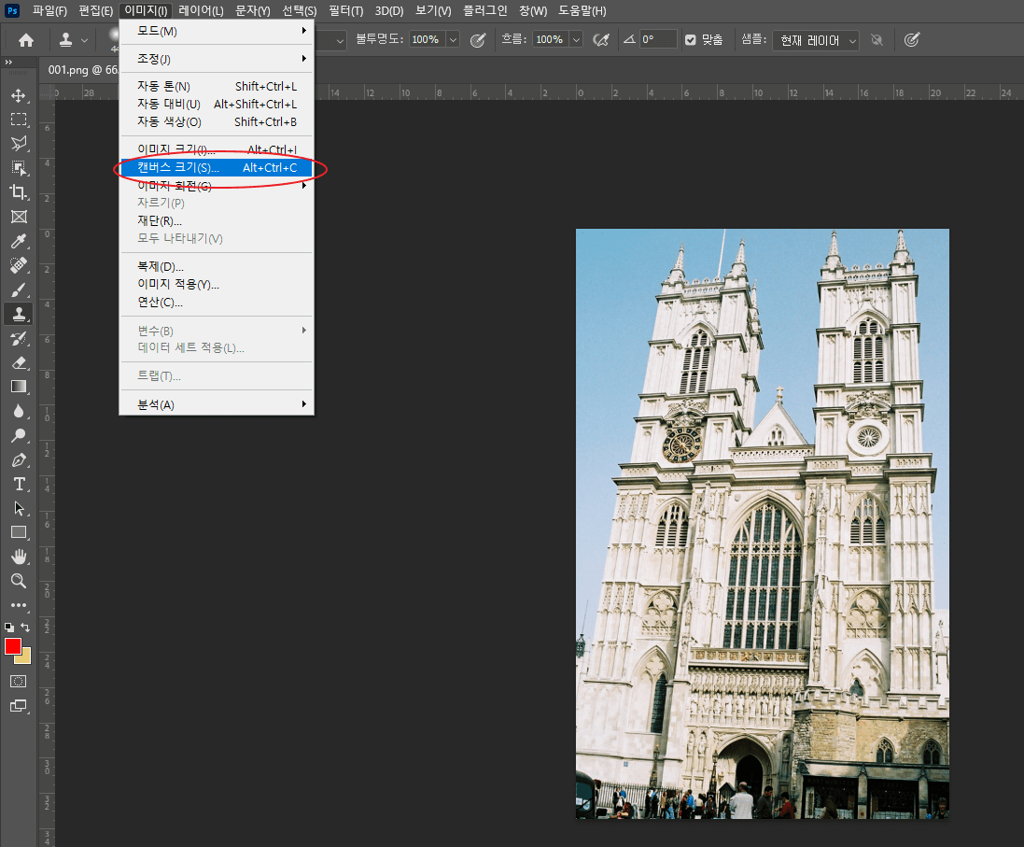Screen dimensions: 1024x847
Task: Select the Frame tool
Action: pos(19,217)
